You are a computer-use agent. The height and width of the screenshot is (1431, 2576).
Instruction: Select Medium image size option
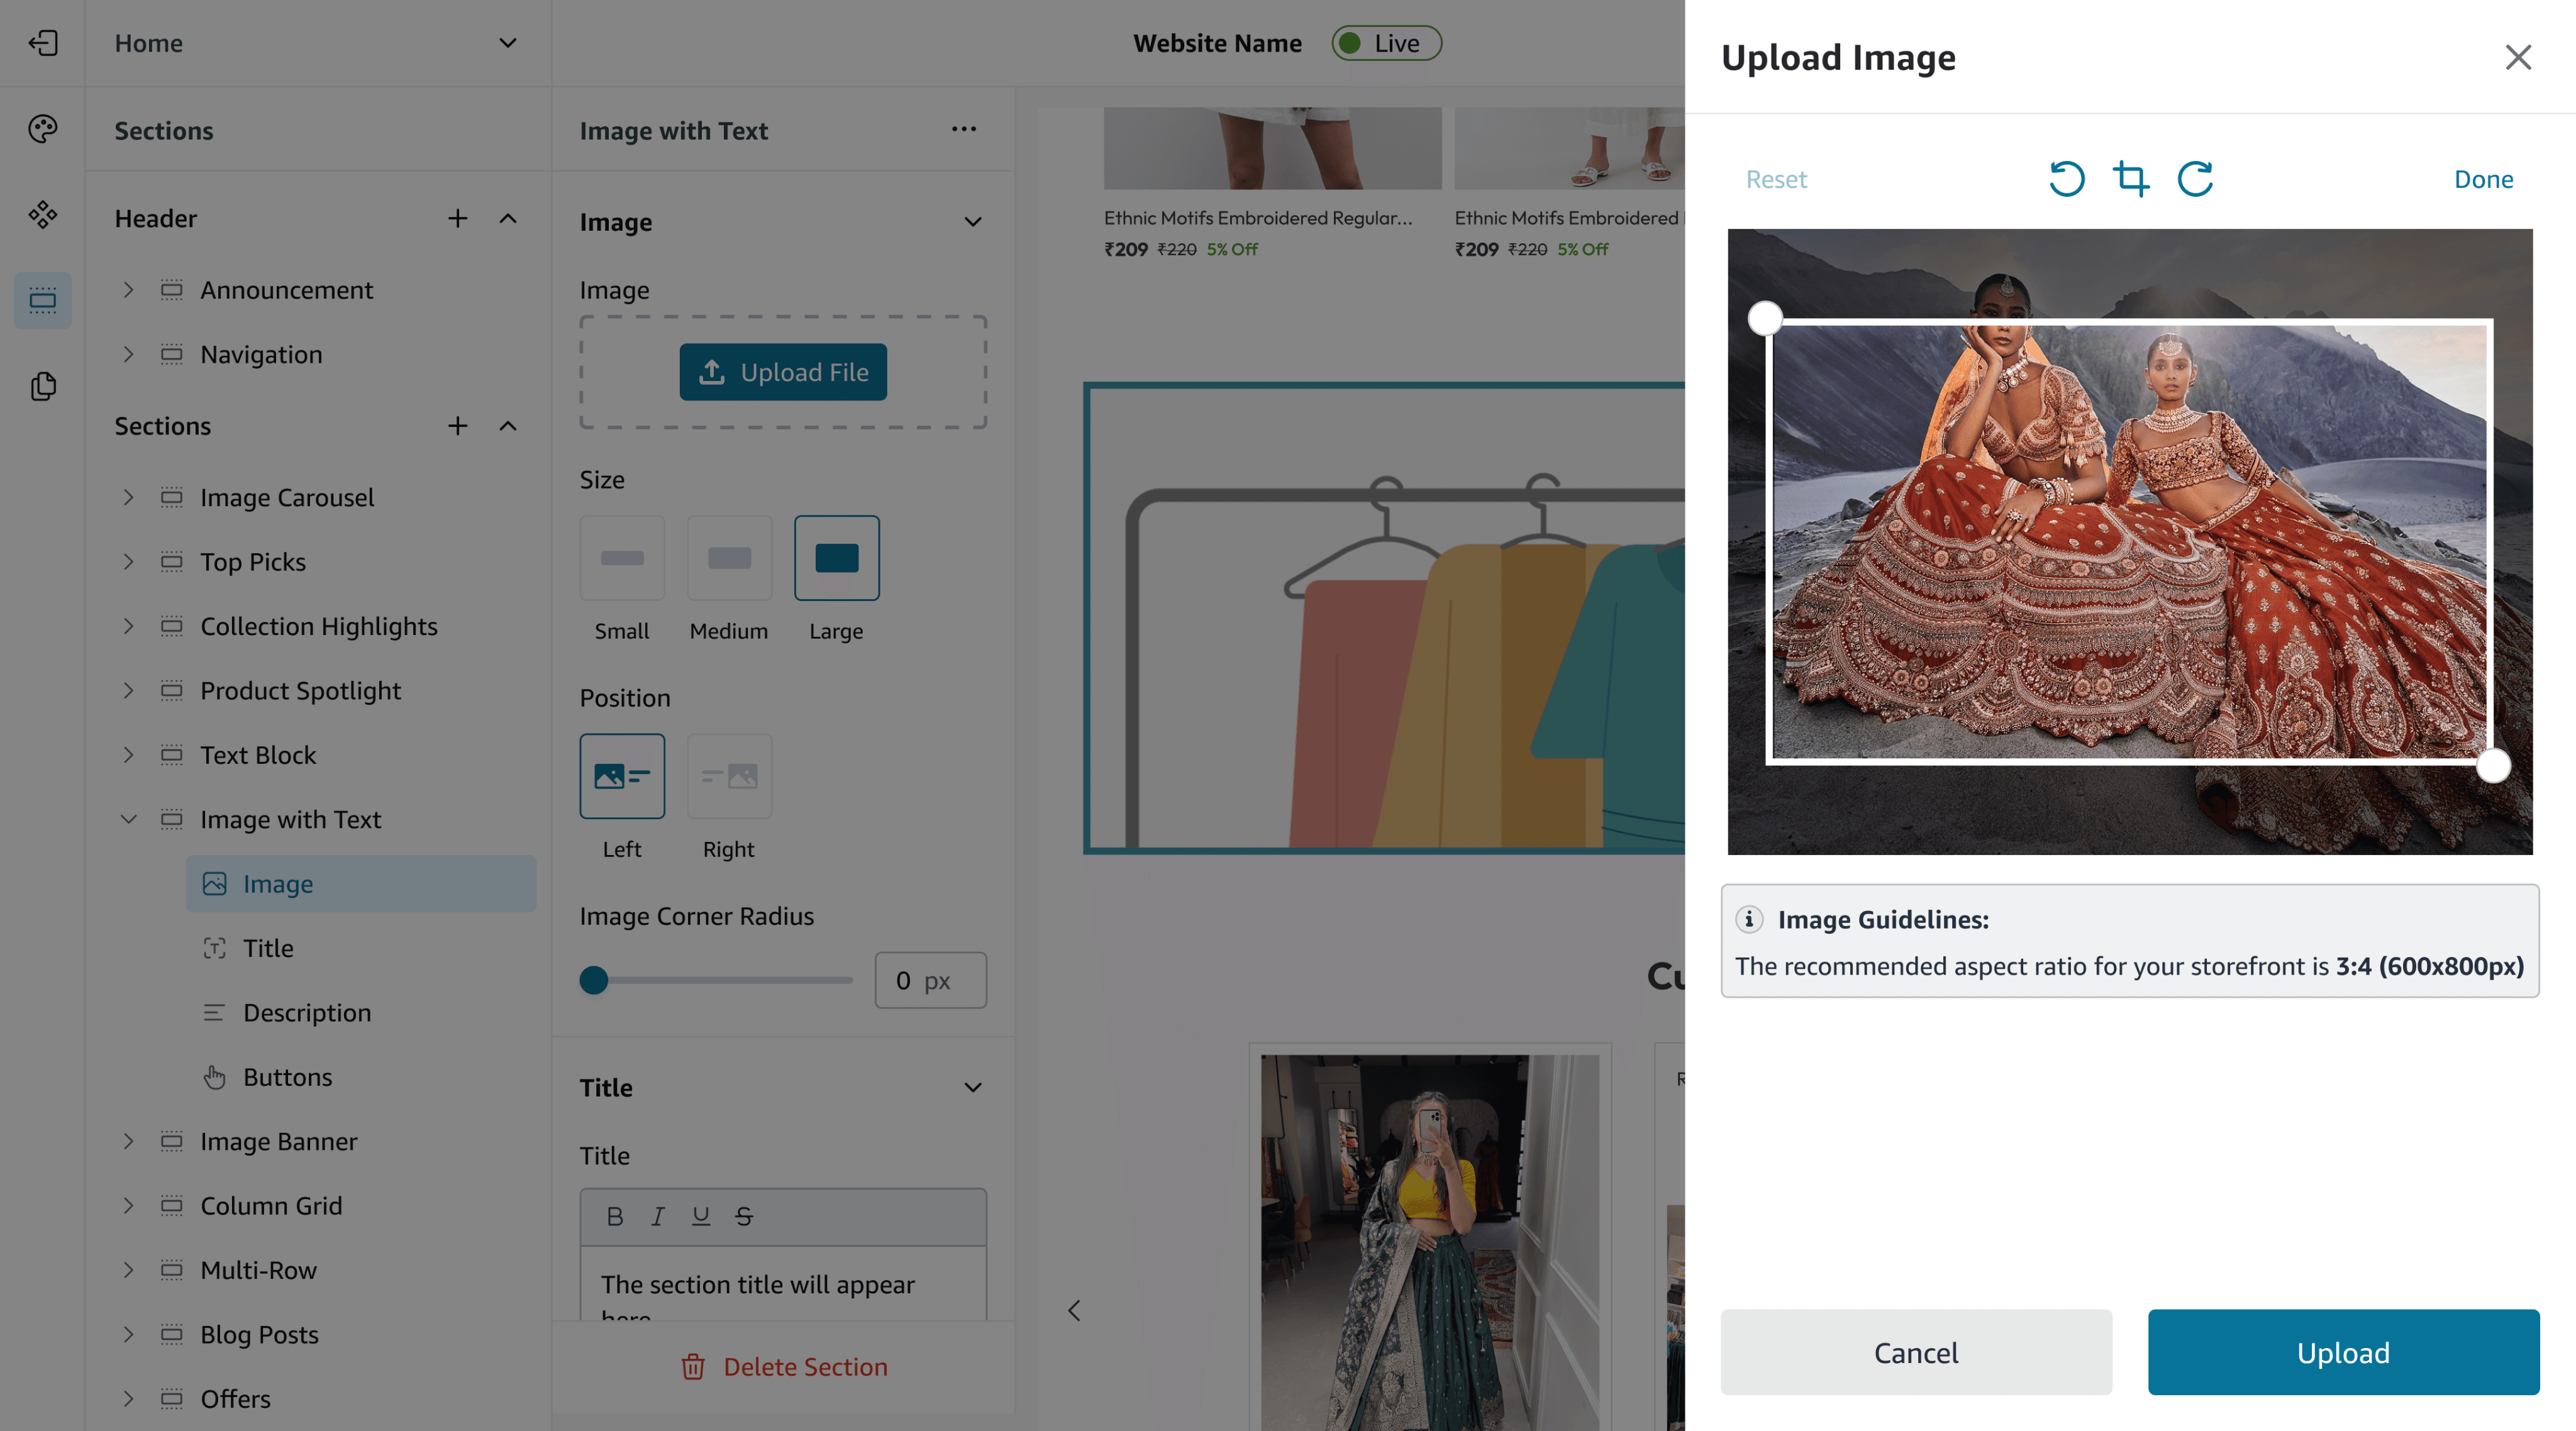729,558
